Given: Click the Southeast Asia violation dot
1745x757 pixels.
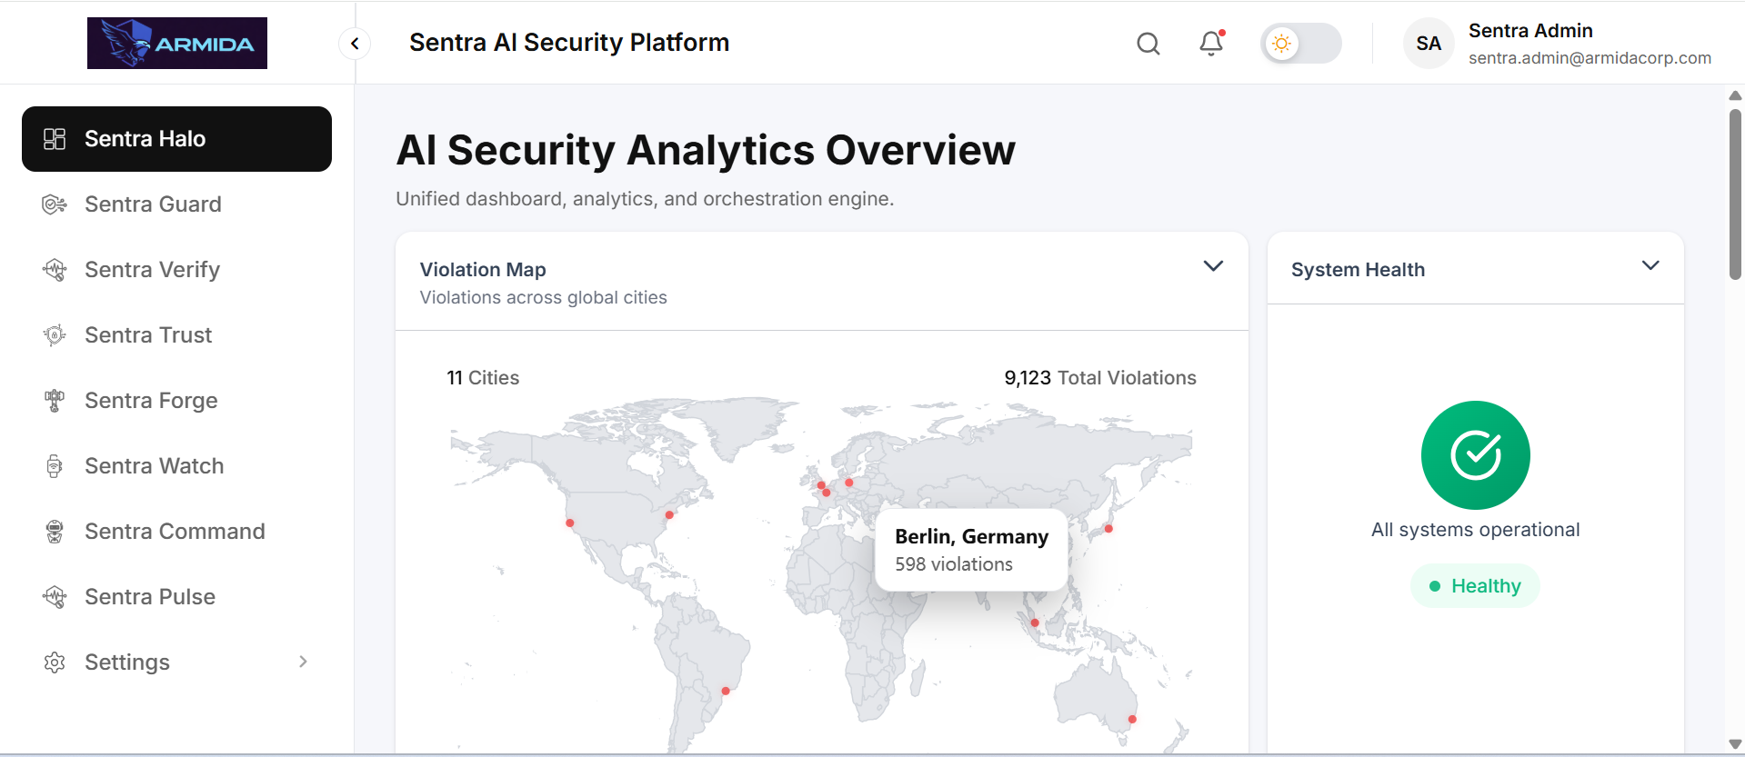Looking at the screenshot, I should (x=1035, y=623).
